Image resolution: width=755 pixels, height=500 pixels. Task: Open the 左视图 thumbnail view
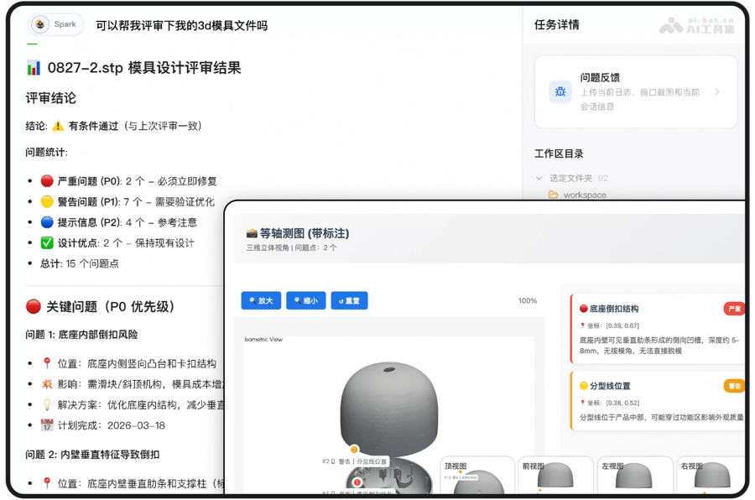pyautogui.click(x=635, y=477)
